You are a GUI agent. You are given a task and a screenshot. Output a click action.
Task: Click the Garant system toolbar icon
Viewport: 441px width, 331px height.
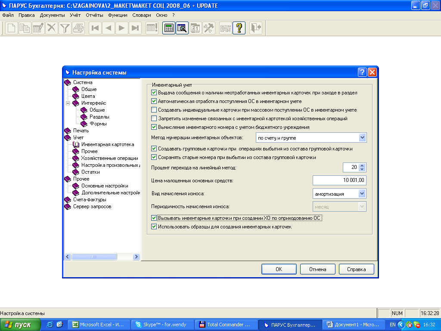(226, 28)
